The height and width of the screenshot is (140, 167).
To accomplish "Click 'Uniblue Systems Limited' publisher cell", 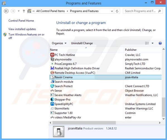I will (x=140, y=104).
